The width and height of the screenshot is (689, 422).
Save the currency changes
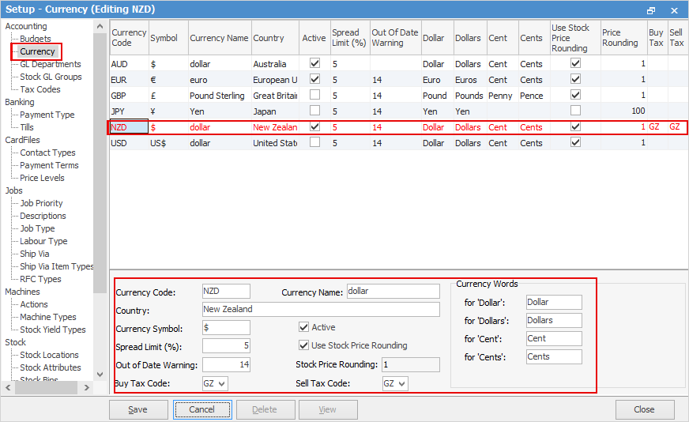tap(138, 409)
